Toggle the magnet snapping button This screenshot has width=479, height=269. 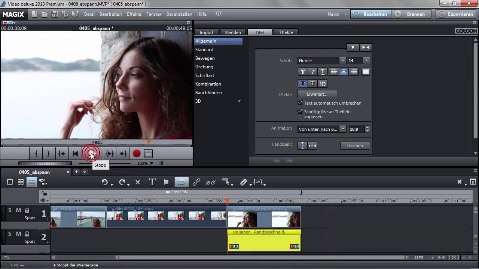(181, 182)
